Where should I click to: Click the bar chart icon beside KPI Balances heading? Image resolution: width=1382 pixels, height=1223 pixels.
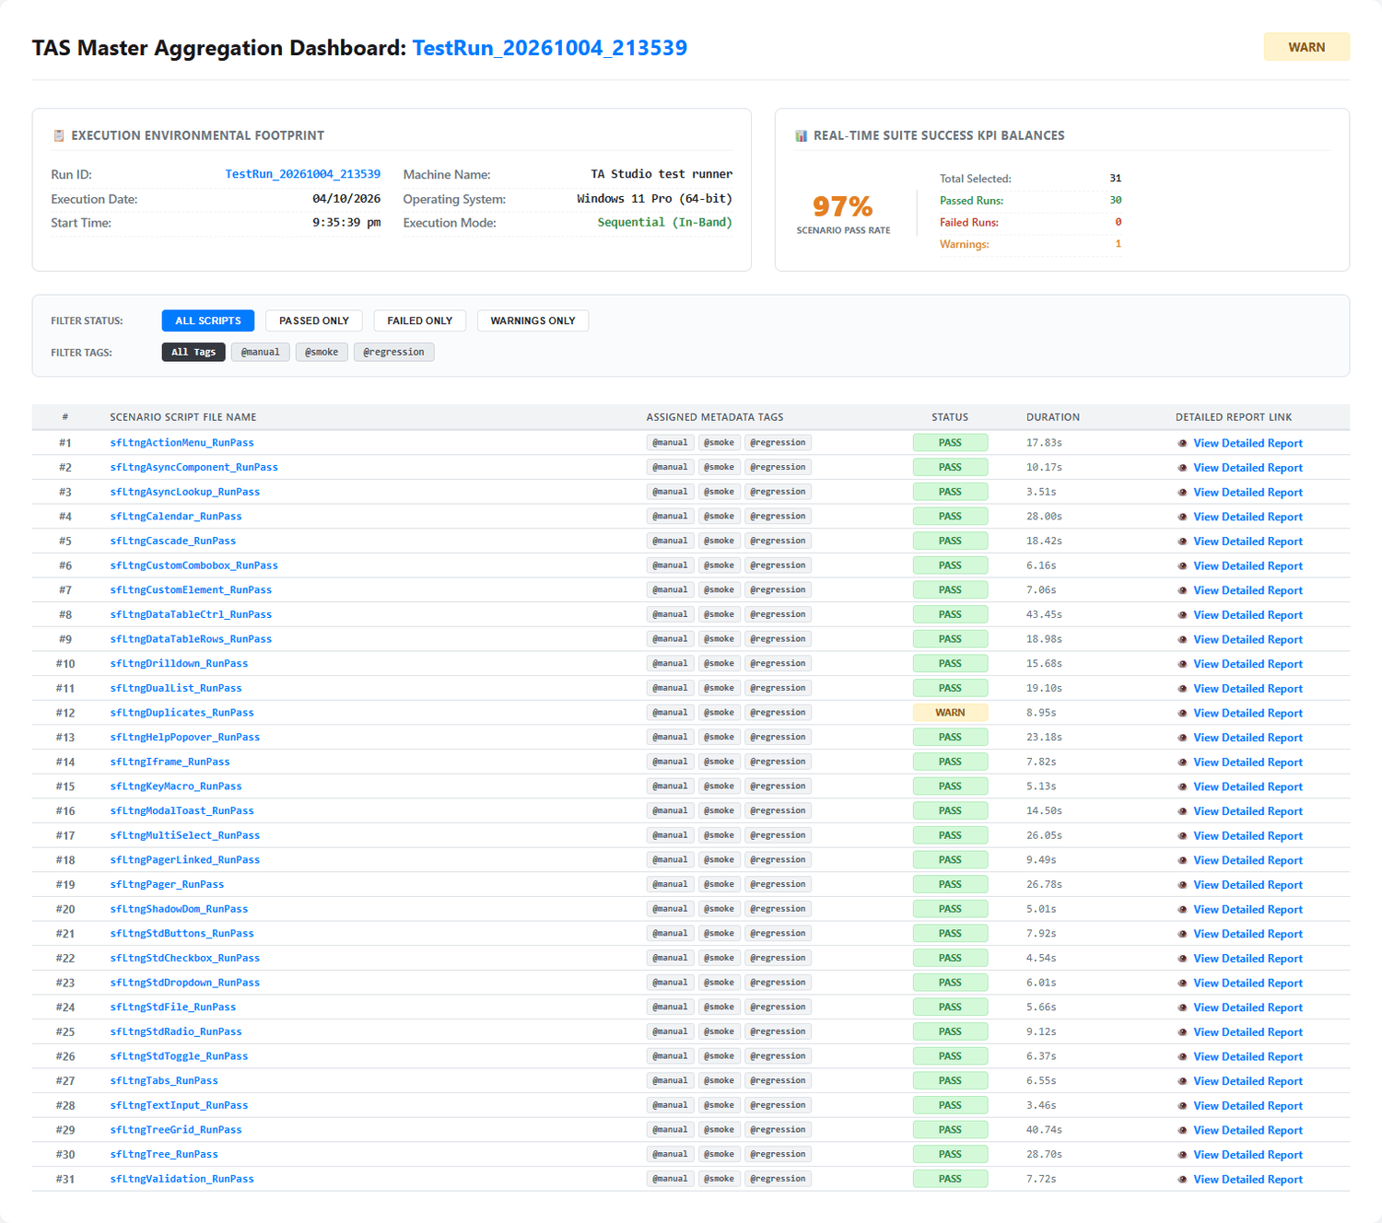click(x=801, y=135)
